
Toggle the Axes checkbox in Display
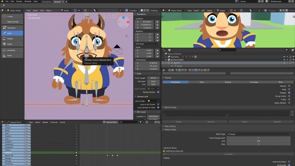[x=289, y=89]
